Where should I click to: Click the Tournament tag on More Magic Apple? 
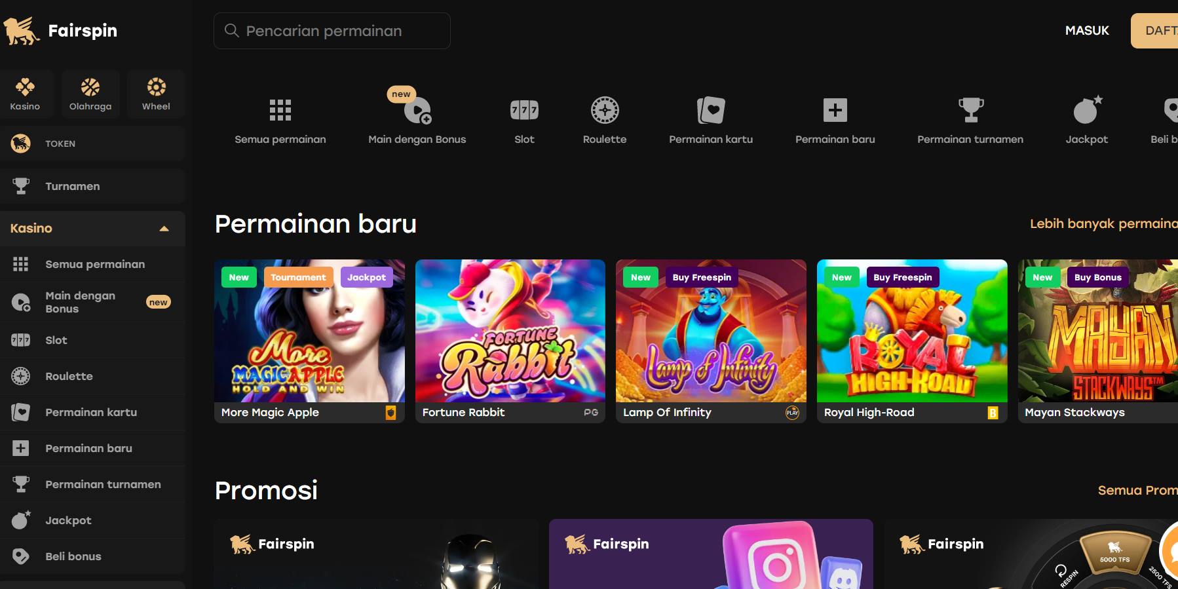click(298, 277)
